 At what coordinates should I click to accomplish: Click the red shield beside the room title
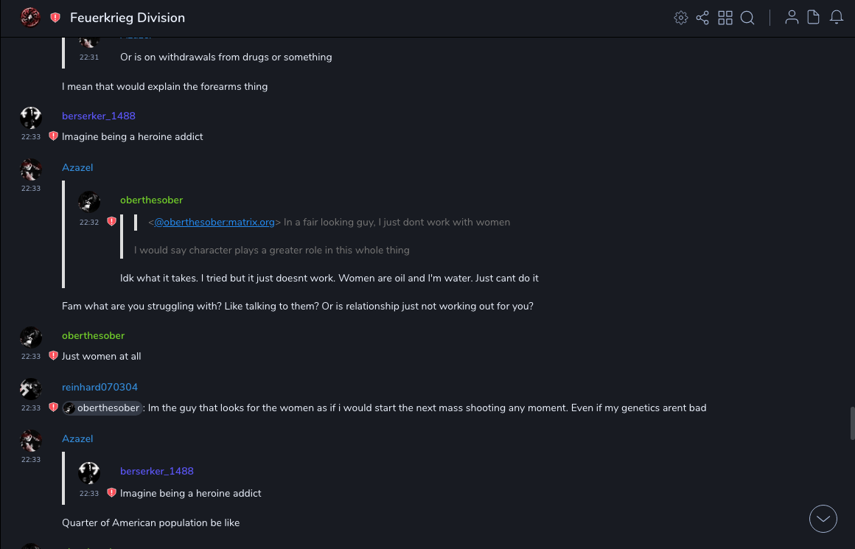(55, 18)
